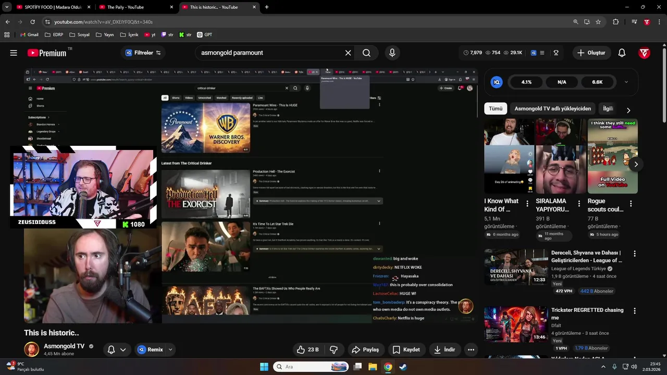Image resolution: width=667 pixels, height=375 pixels.
Task: Click the blue vidIQ icon in stats bar
Action: point(534,53)
